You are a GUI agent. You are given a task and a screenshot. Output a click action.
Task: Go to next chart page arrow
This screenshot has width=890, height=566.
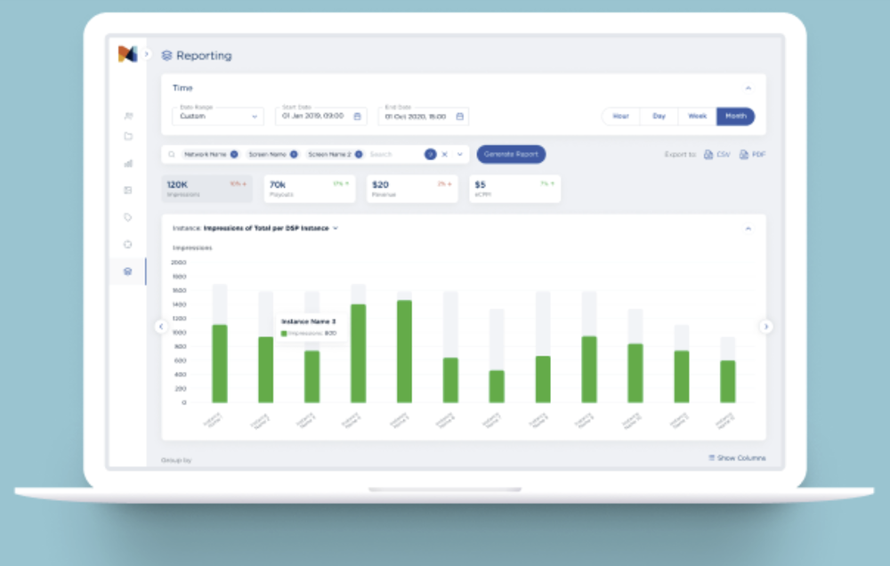[765, 327]
